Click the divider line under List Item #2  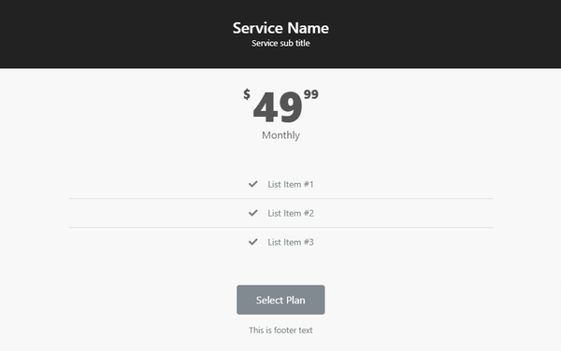tap(280, 227)
